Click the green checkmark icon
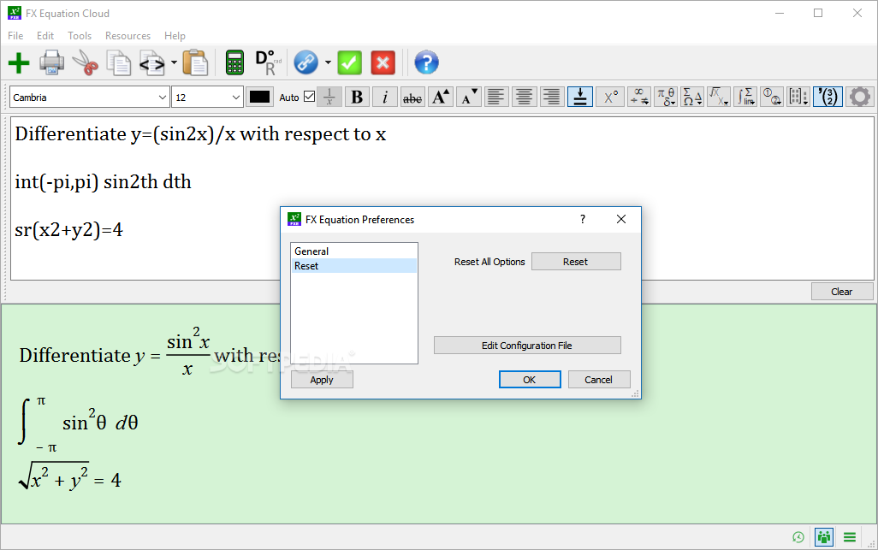The height and width of the screenshot is (550, 878). pos(349,62)
